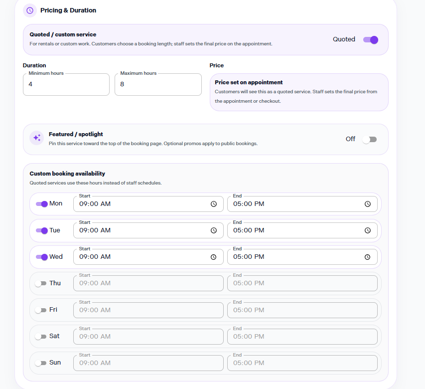
Task: Disable Tuesday availability toggle
Action: click(42, 230)
